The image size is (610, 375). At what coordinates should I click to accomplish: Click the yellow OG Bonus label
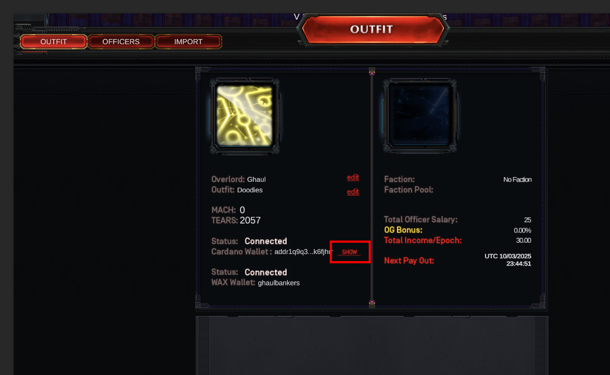[x=403, y=230]
